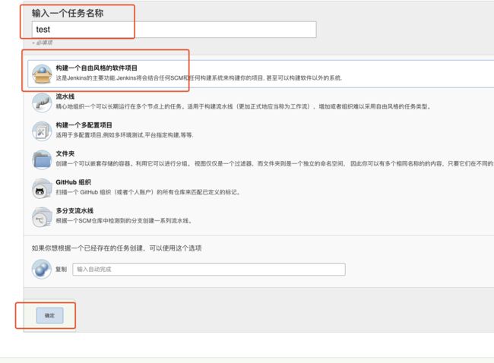
Task: Choose the 文件夹 item label
Action: click(65, 153)
